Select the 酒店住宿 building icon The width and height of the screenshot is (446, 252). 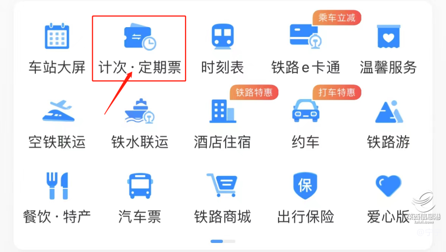[x=223, y=111]
